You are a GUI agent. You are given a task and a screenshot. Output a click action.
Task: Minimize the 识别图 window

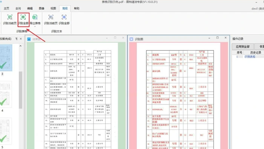209,38
